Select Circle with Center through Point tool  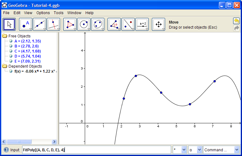click(x=84, y=25)
